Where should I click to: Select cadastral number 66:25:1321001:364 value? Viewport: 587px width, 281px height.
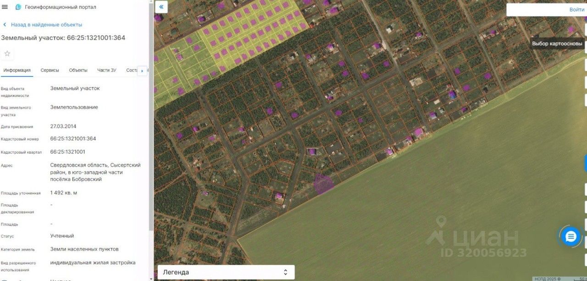tap(73, 139)
